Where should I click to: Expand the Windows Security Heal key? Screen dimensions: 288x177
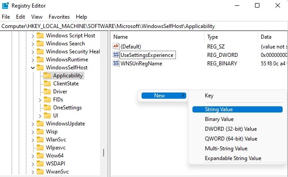point(33,52)
